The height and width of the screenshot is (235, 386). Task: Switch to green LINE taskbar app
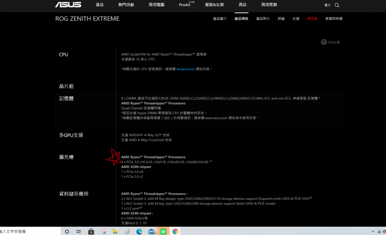tap(163, 231)
